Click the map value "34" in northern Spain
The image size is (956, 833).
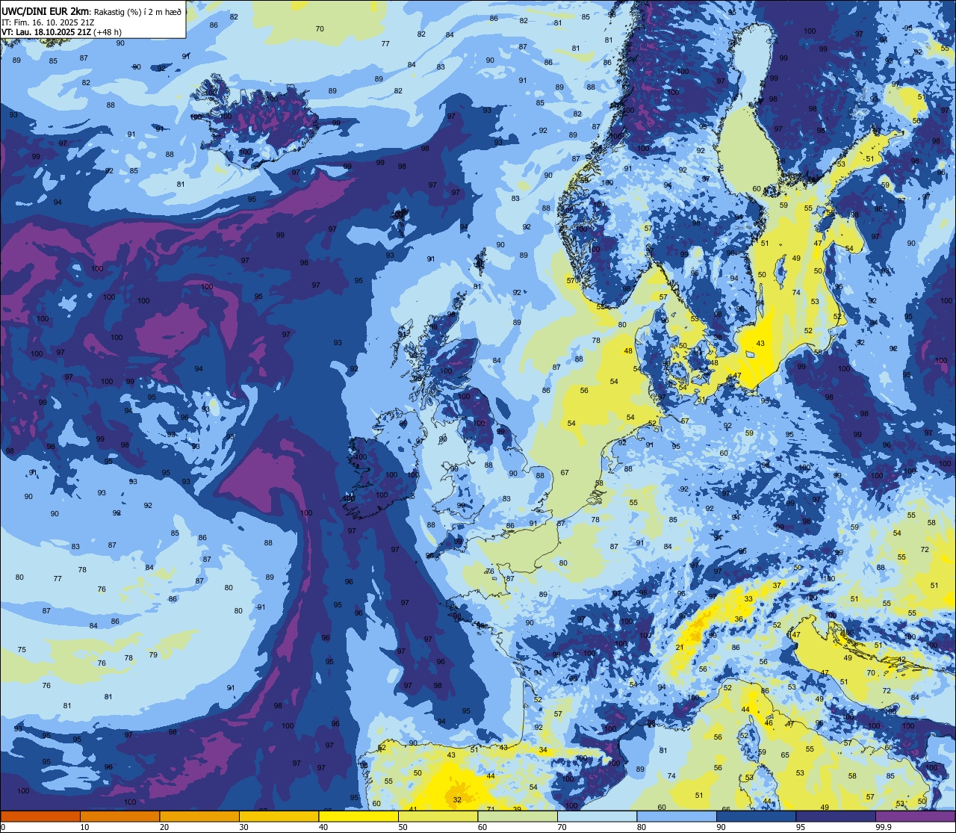point(543,749)
